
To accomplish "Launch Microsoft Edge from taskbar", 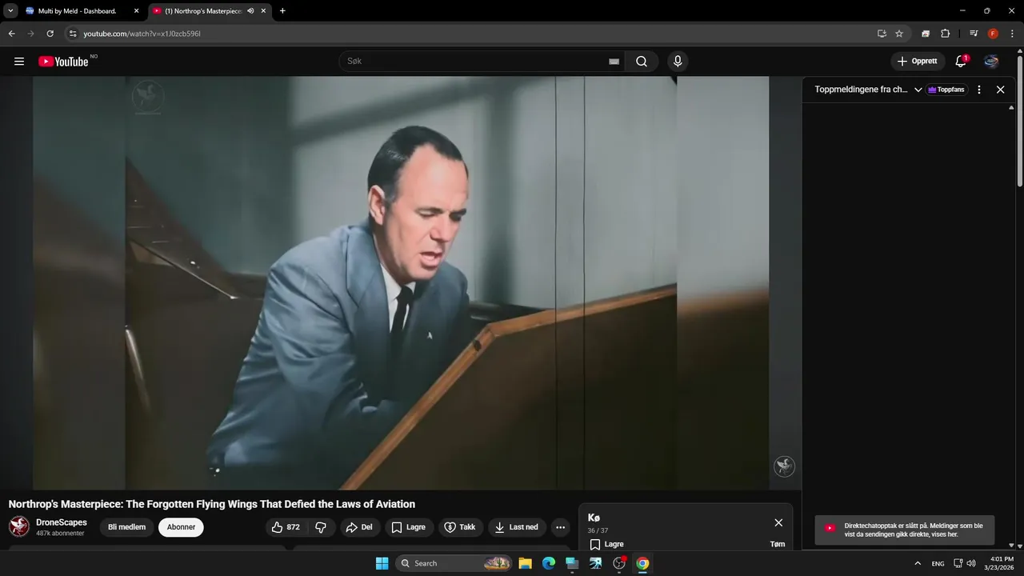I will [549, 563].
